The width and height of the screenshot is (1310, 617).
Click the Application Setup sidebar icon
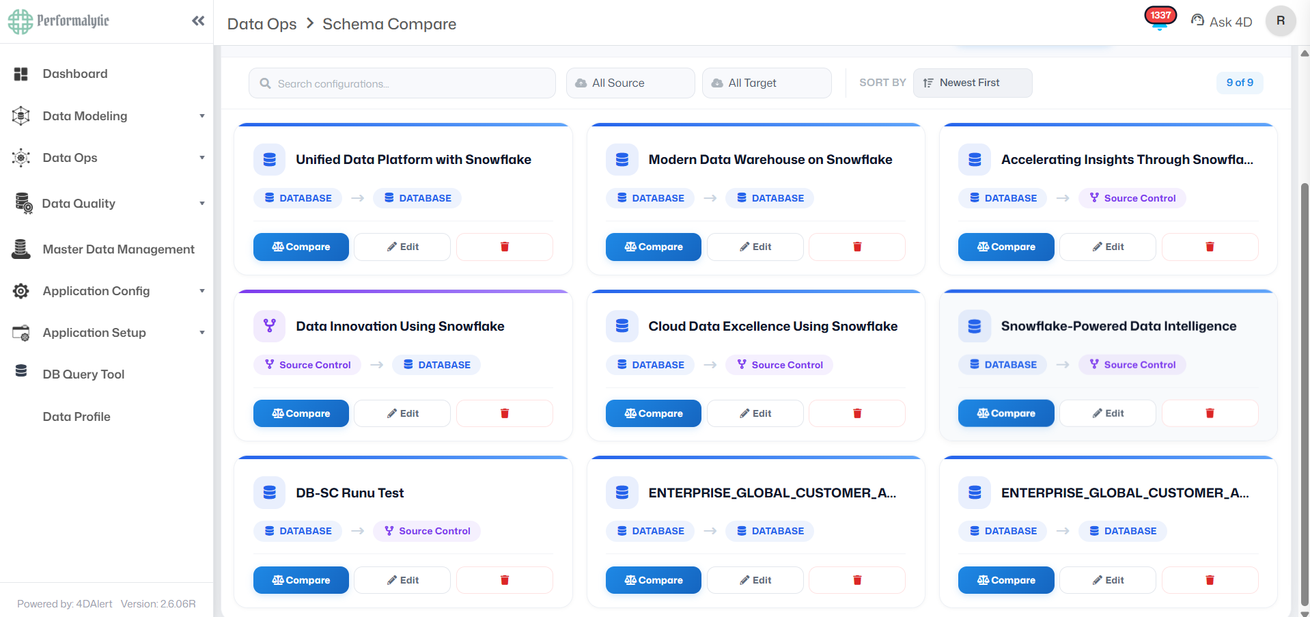pos(21,333)
